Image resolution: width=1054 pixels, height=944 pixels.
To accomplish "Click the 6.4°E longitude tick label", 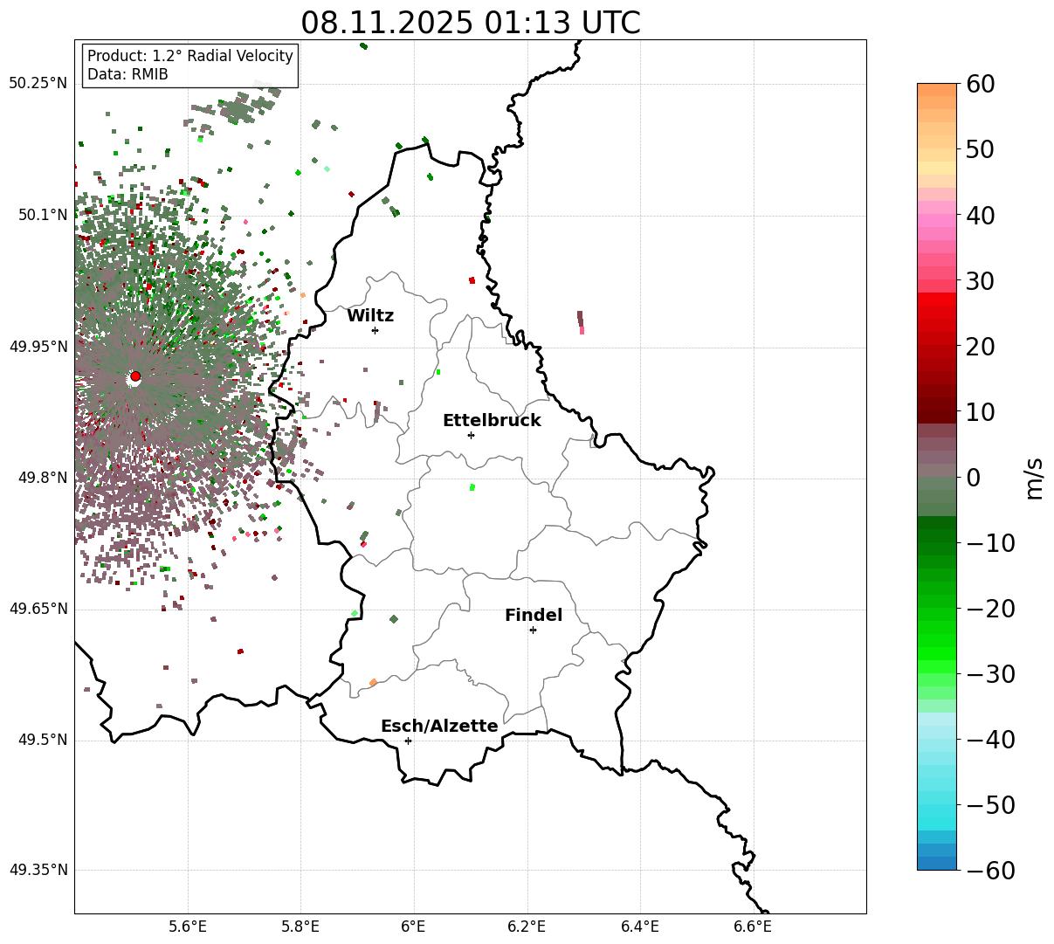I will point(640,926).
